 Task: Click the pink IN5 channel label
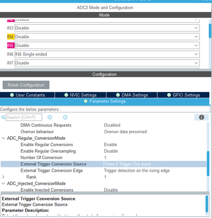(11, 45)
